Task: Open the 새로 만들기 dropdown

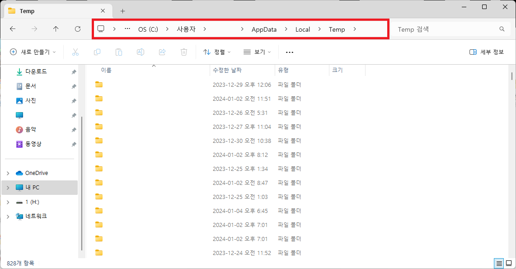Action: (33, 52)
